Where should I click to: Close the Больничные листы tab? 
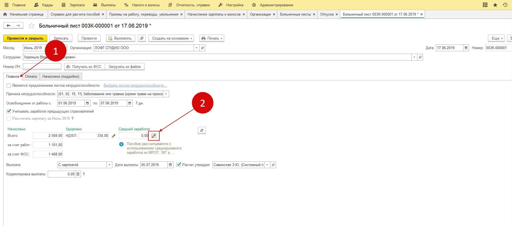tap(314, 14)
